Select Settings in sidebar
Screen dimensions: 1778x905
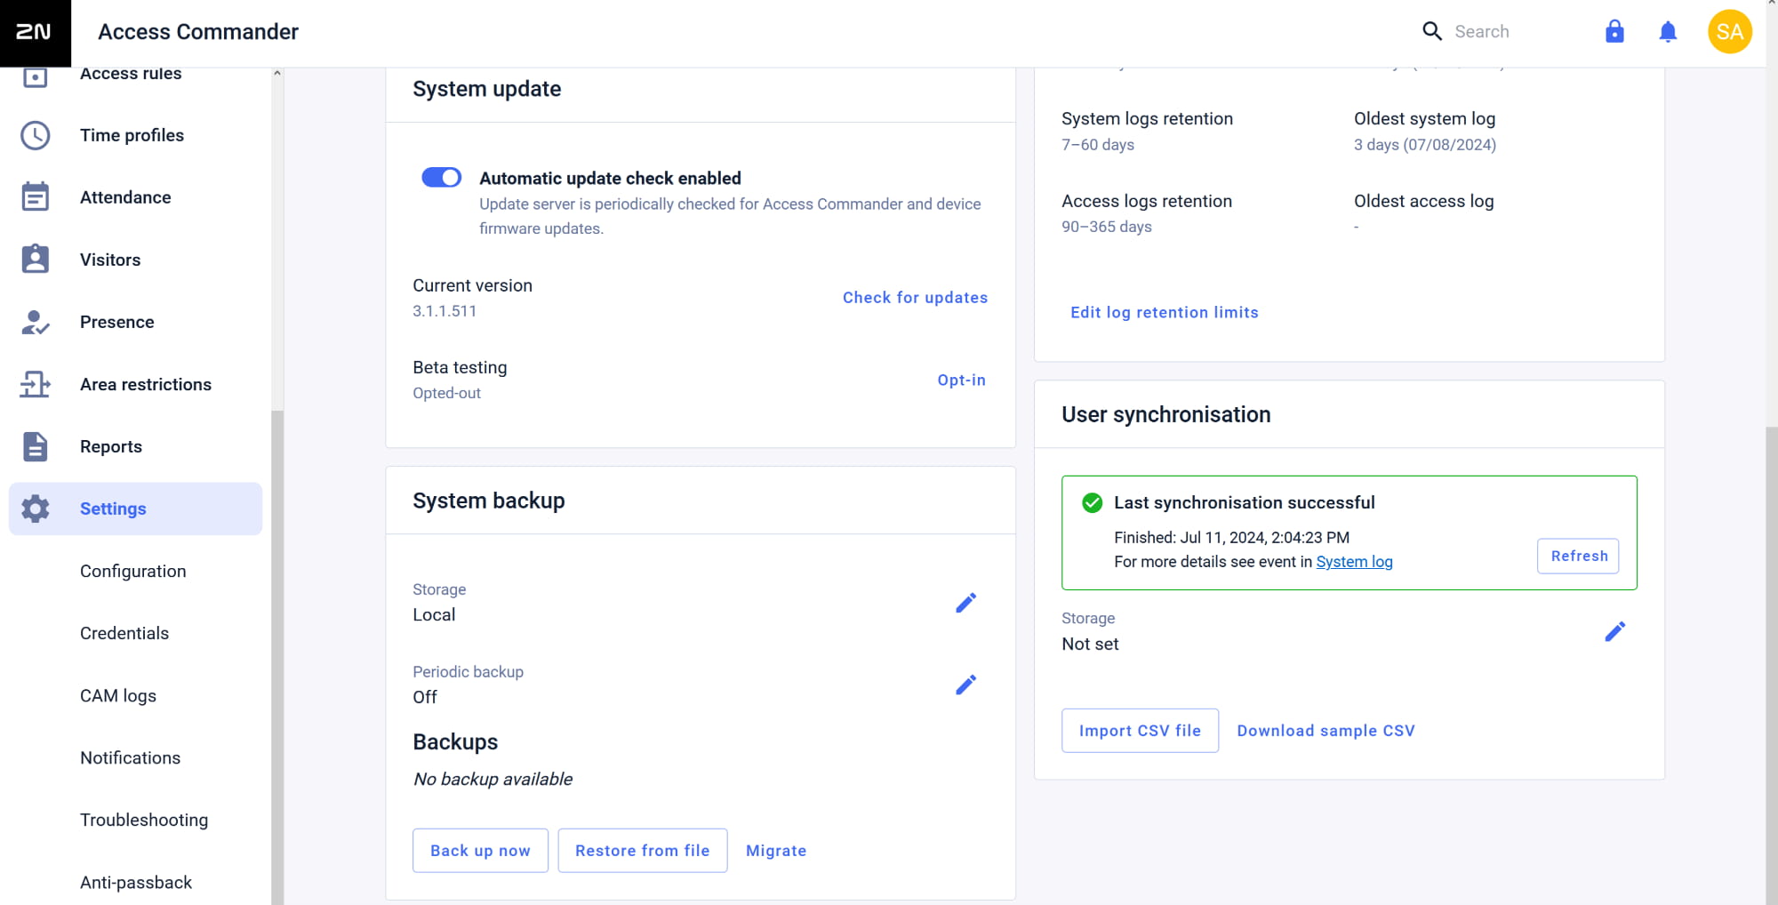click(x=135, y=509)
